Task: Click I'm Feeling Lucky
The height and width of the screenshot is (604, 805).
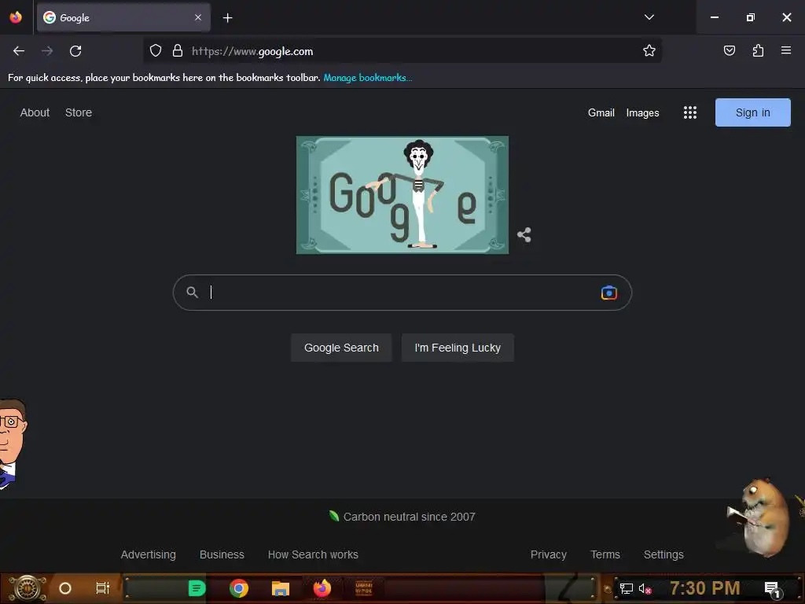Action: 458,348
